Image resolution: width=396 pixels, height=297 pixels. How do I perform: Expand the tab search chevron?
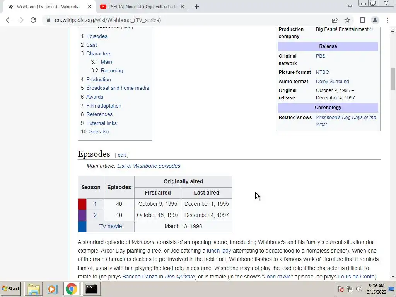pos(350,7)
